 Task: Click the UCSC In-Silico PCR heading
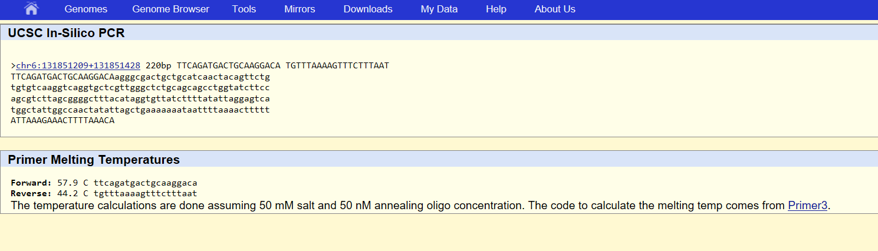click(67, 33)
